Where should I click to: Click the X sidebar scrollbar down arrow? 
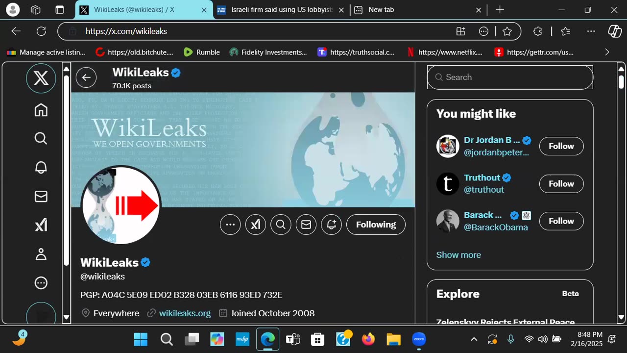[67, 317]
